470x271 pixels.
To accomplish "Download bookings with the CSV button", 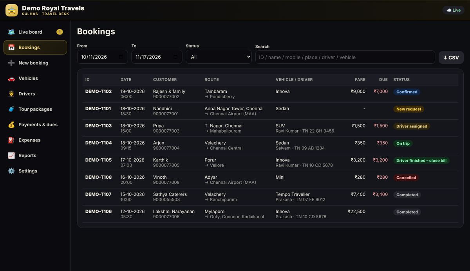I will coord(451,57).
